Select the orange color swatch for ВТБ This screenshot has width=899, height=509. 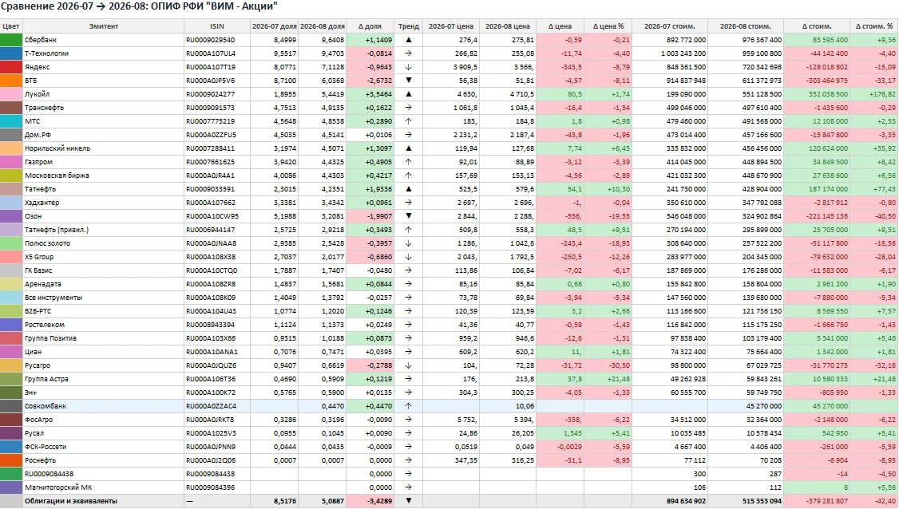[x=11, y=81]
